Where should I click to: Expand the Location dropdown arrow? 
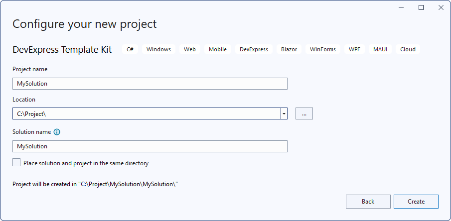point(284,113)
